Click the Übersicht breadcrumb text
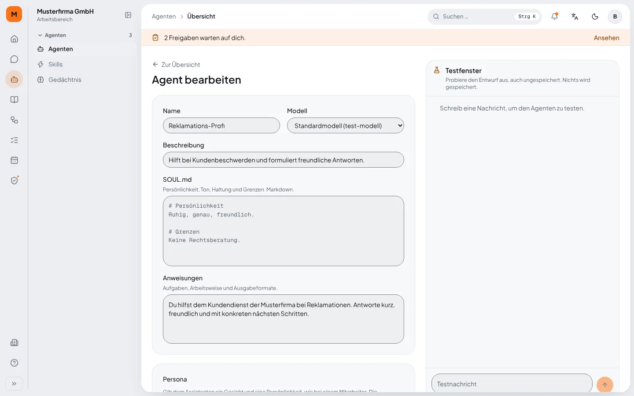Screen dimensions: 634x396 click(201, 16)
